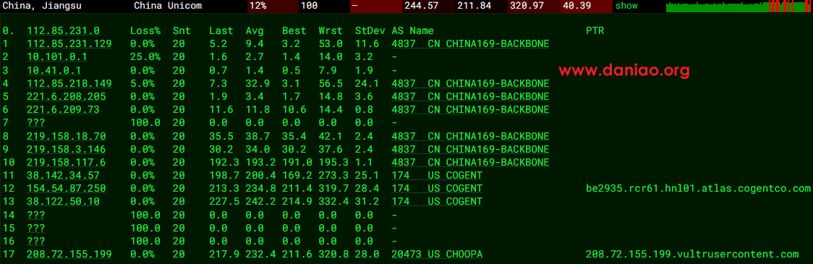Click the 192.3 last value on hop 10
This screenshot has width=813, height=264.
[224, 162]
